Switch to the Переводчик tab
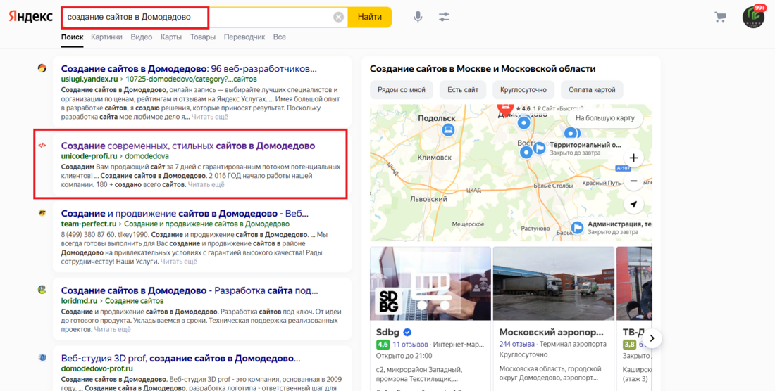775x391 pixels. coord(244,37)
